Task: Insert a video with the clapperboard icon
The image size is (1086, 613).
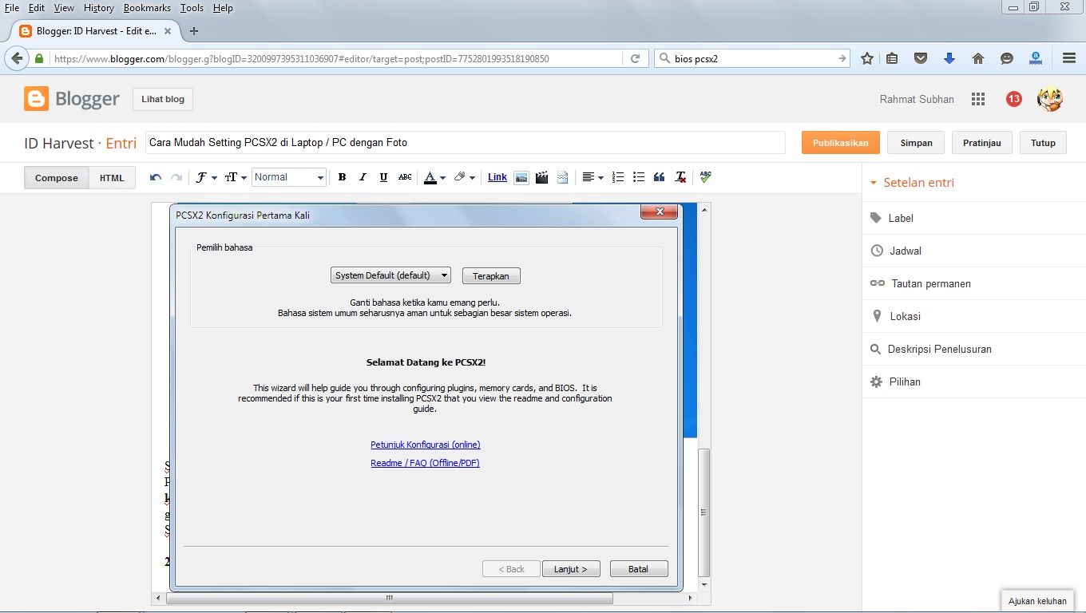Action: click(541, 177)
